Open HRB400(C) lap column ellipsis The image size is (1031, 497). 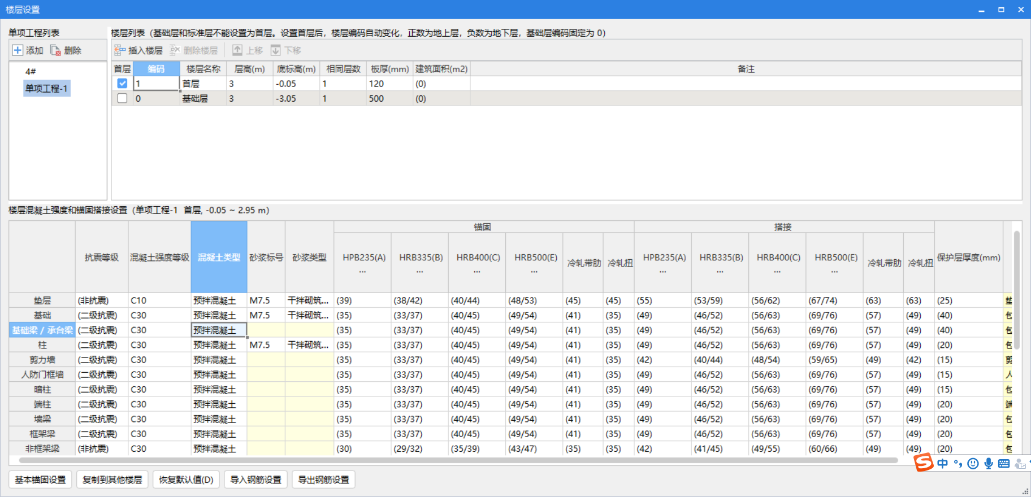(x=777, y=272)
